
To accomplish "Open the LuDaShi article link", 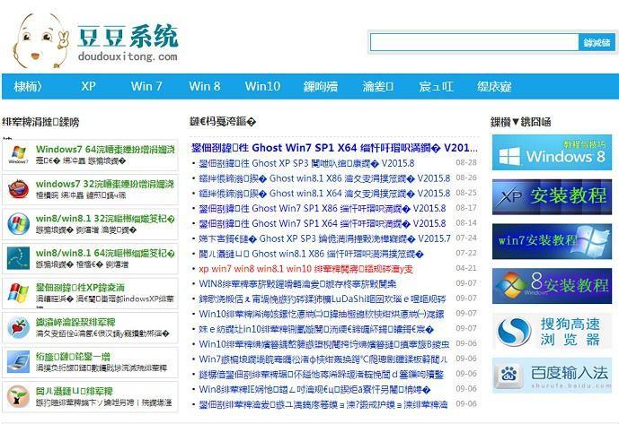I will click(323, 299).
